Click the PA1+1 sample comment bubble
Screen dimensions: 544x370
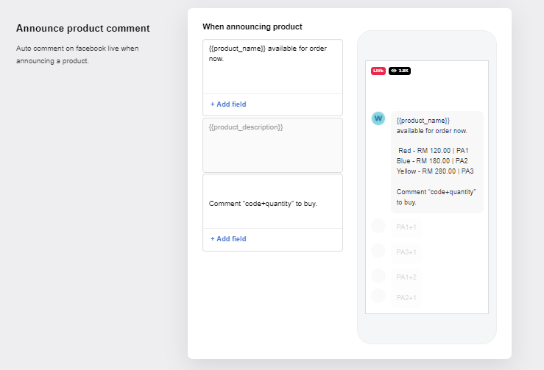[406, 227]
